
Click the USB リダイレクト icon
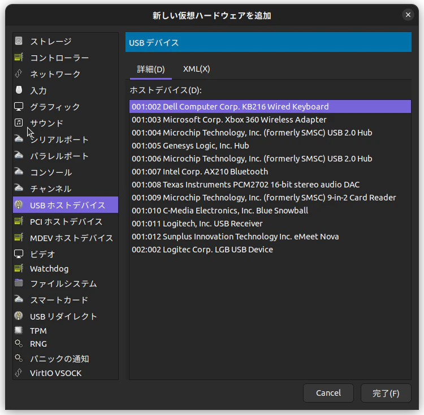[19, 316]
